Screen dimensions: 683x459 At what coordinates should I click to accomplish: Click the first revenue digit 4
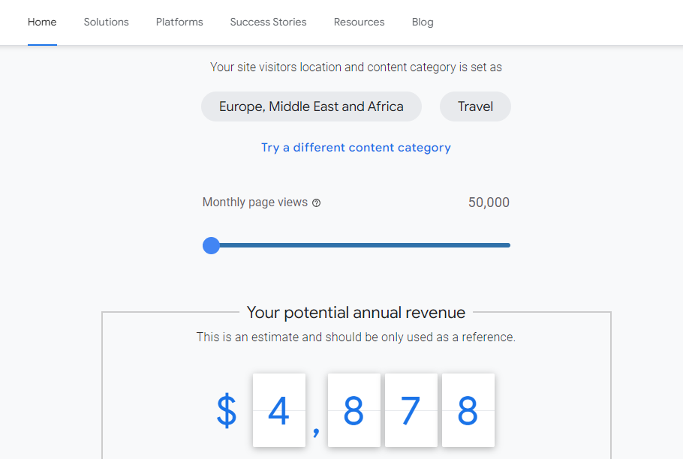[x=278, y=410]
